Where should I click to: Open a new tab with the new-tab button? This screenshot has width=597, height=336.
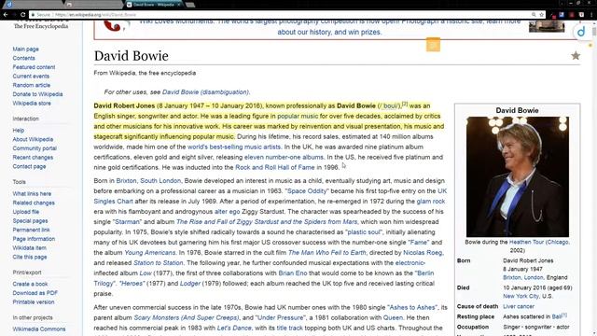pos(190,5)
